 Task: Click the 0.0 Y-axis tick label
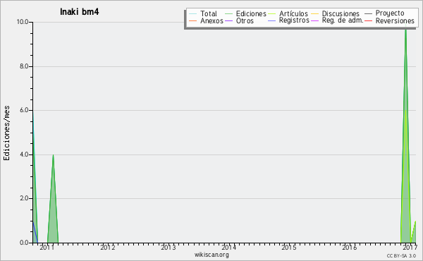coord(24,243)
